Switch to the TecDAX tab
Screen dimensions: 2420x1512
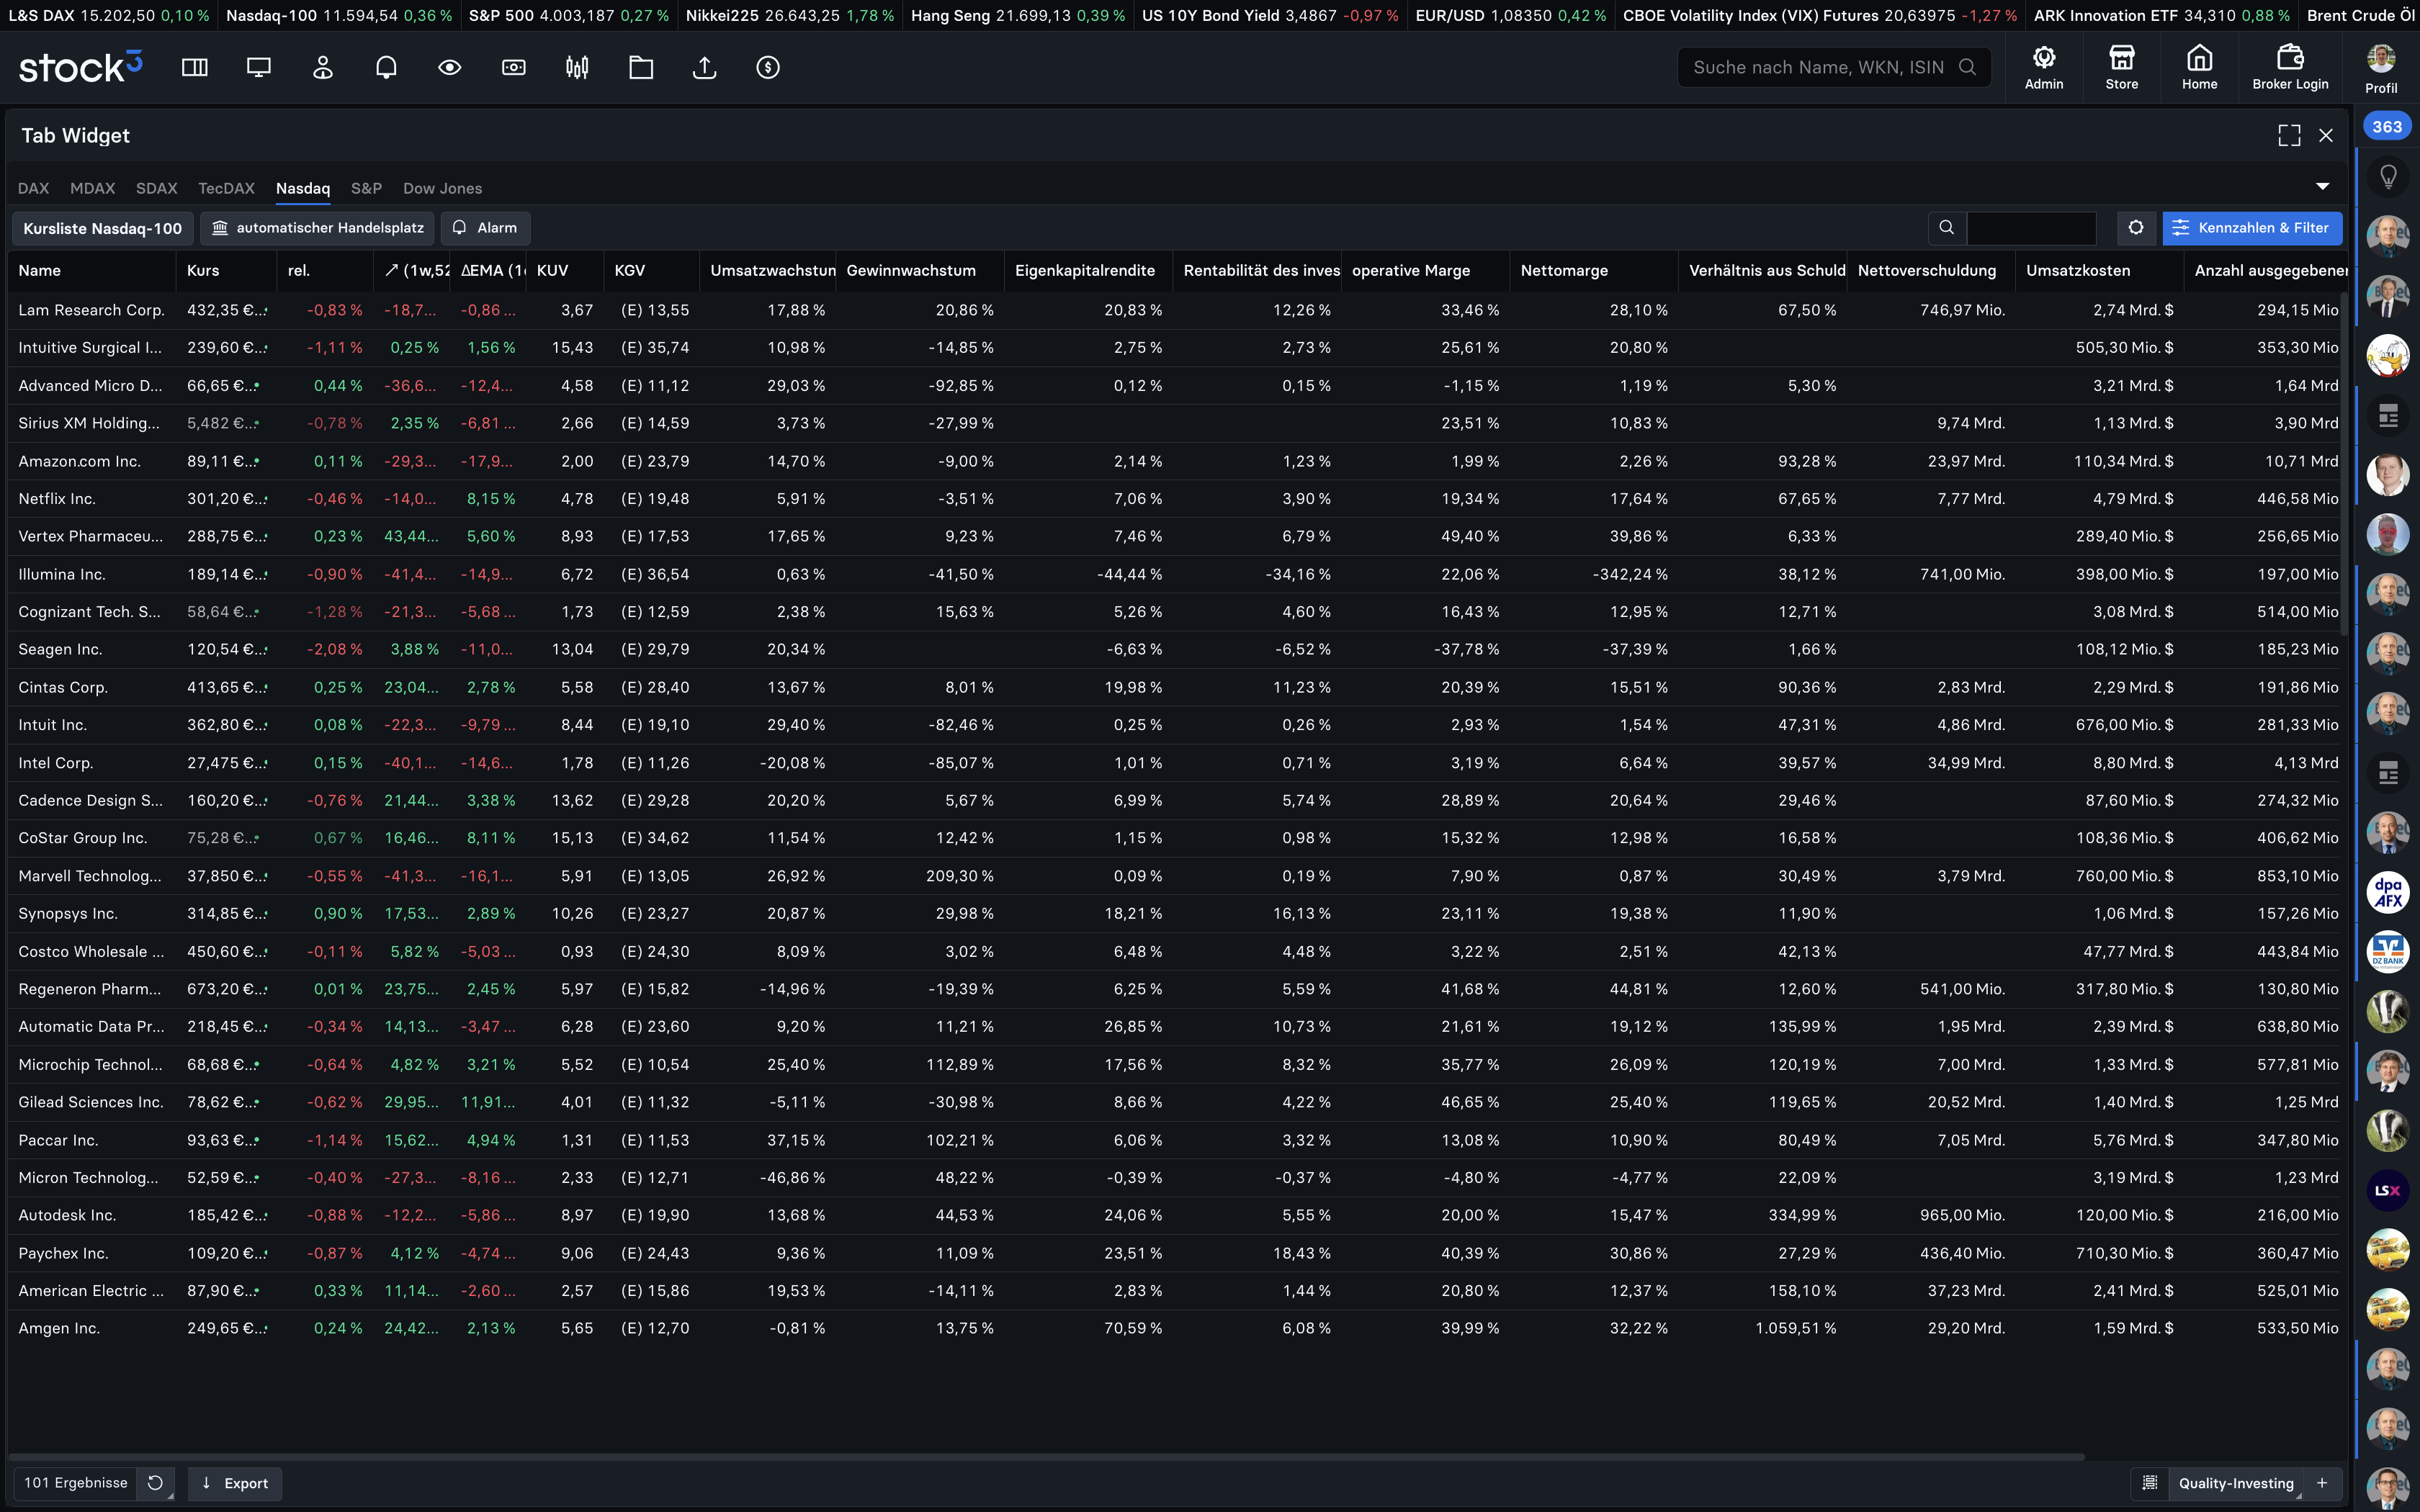(x=226, y=188)
